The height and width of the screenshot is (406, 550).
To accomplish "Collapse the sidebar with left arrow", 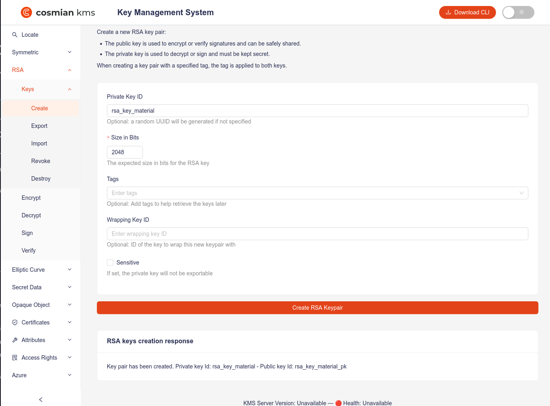I will pos(40,400).
